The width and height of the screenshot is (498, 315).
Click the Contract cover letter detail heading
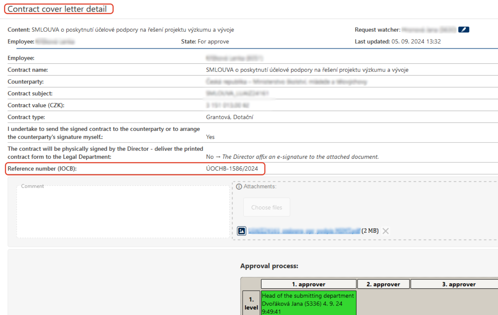pyautogui.click(x=57, y=9)
